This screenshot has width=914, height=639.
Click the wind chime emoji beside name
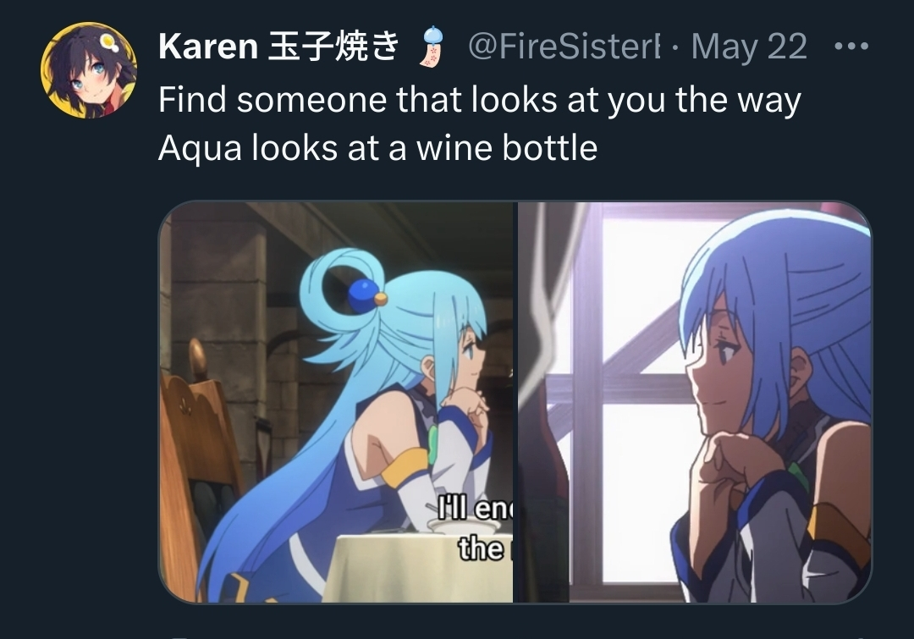(432, 47)
